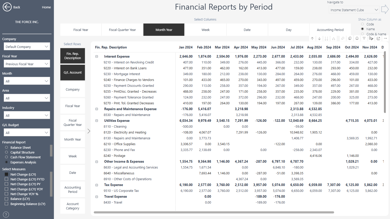Collapse the Tax Expense group

click(97, 185)
